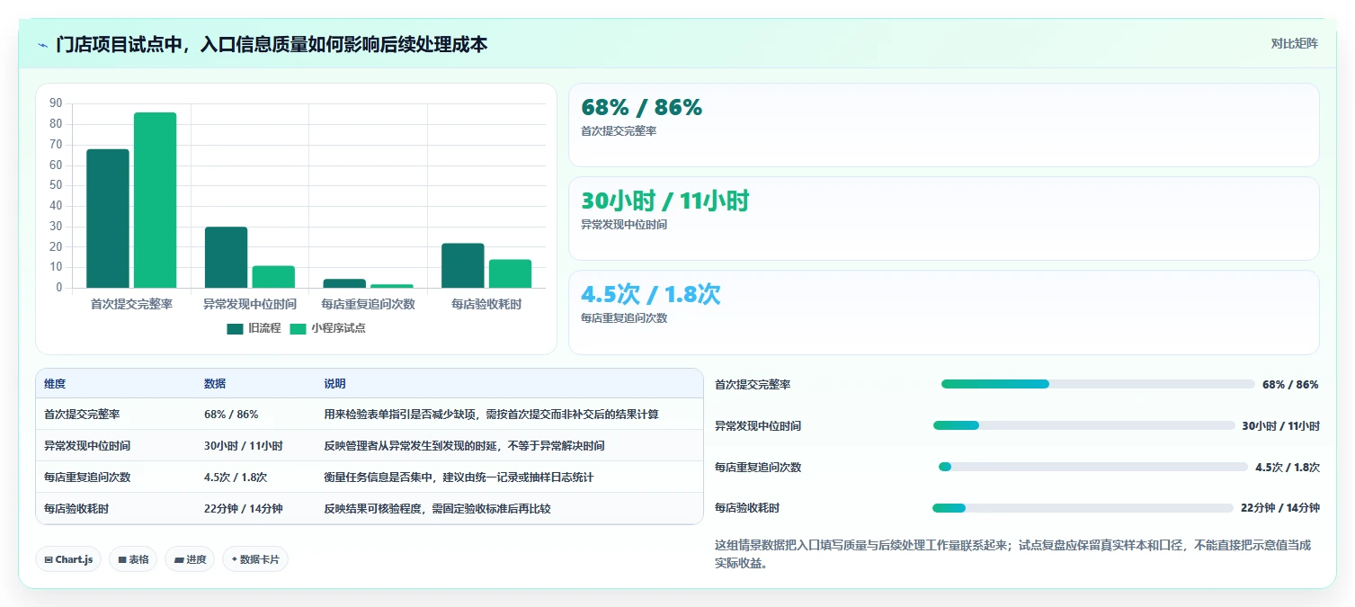Select the 异常发现中位时间 table row cell
The width and height of the screenshot is (1355, 607).
tap(87, 446)
